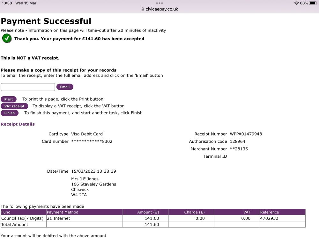The image size is (319, 239).
Task: Tap the Wi-Fi status icon
Action: [x=296, y=3]
